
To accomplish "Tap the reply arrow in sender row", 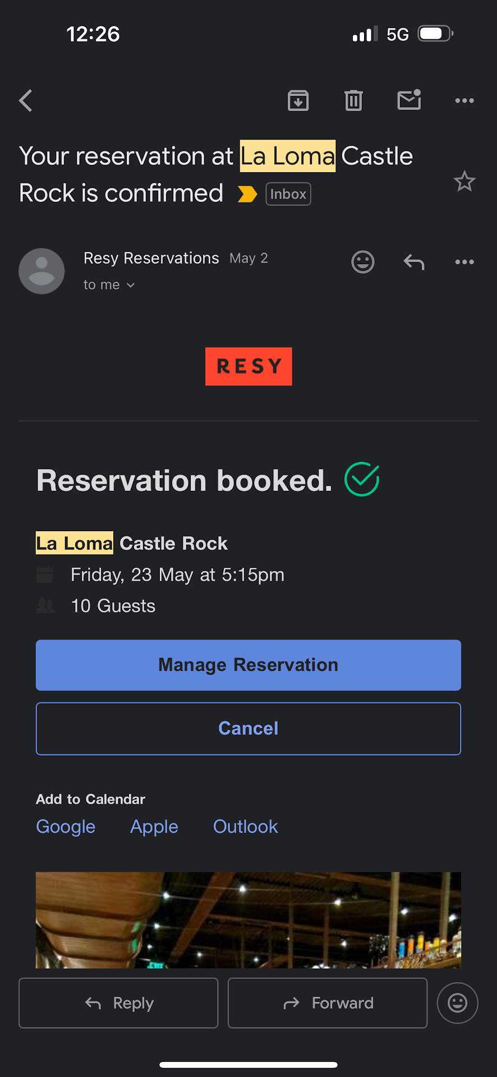I will tap(414, 262).
